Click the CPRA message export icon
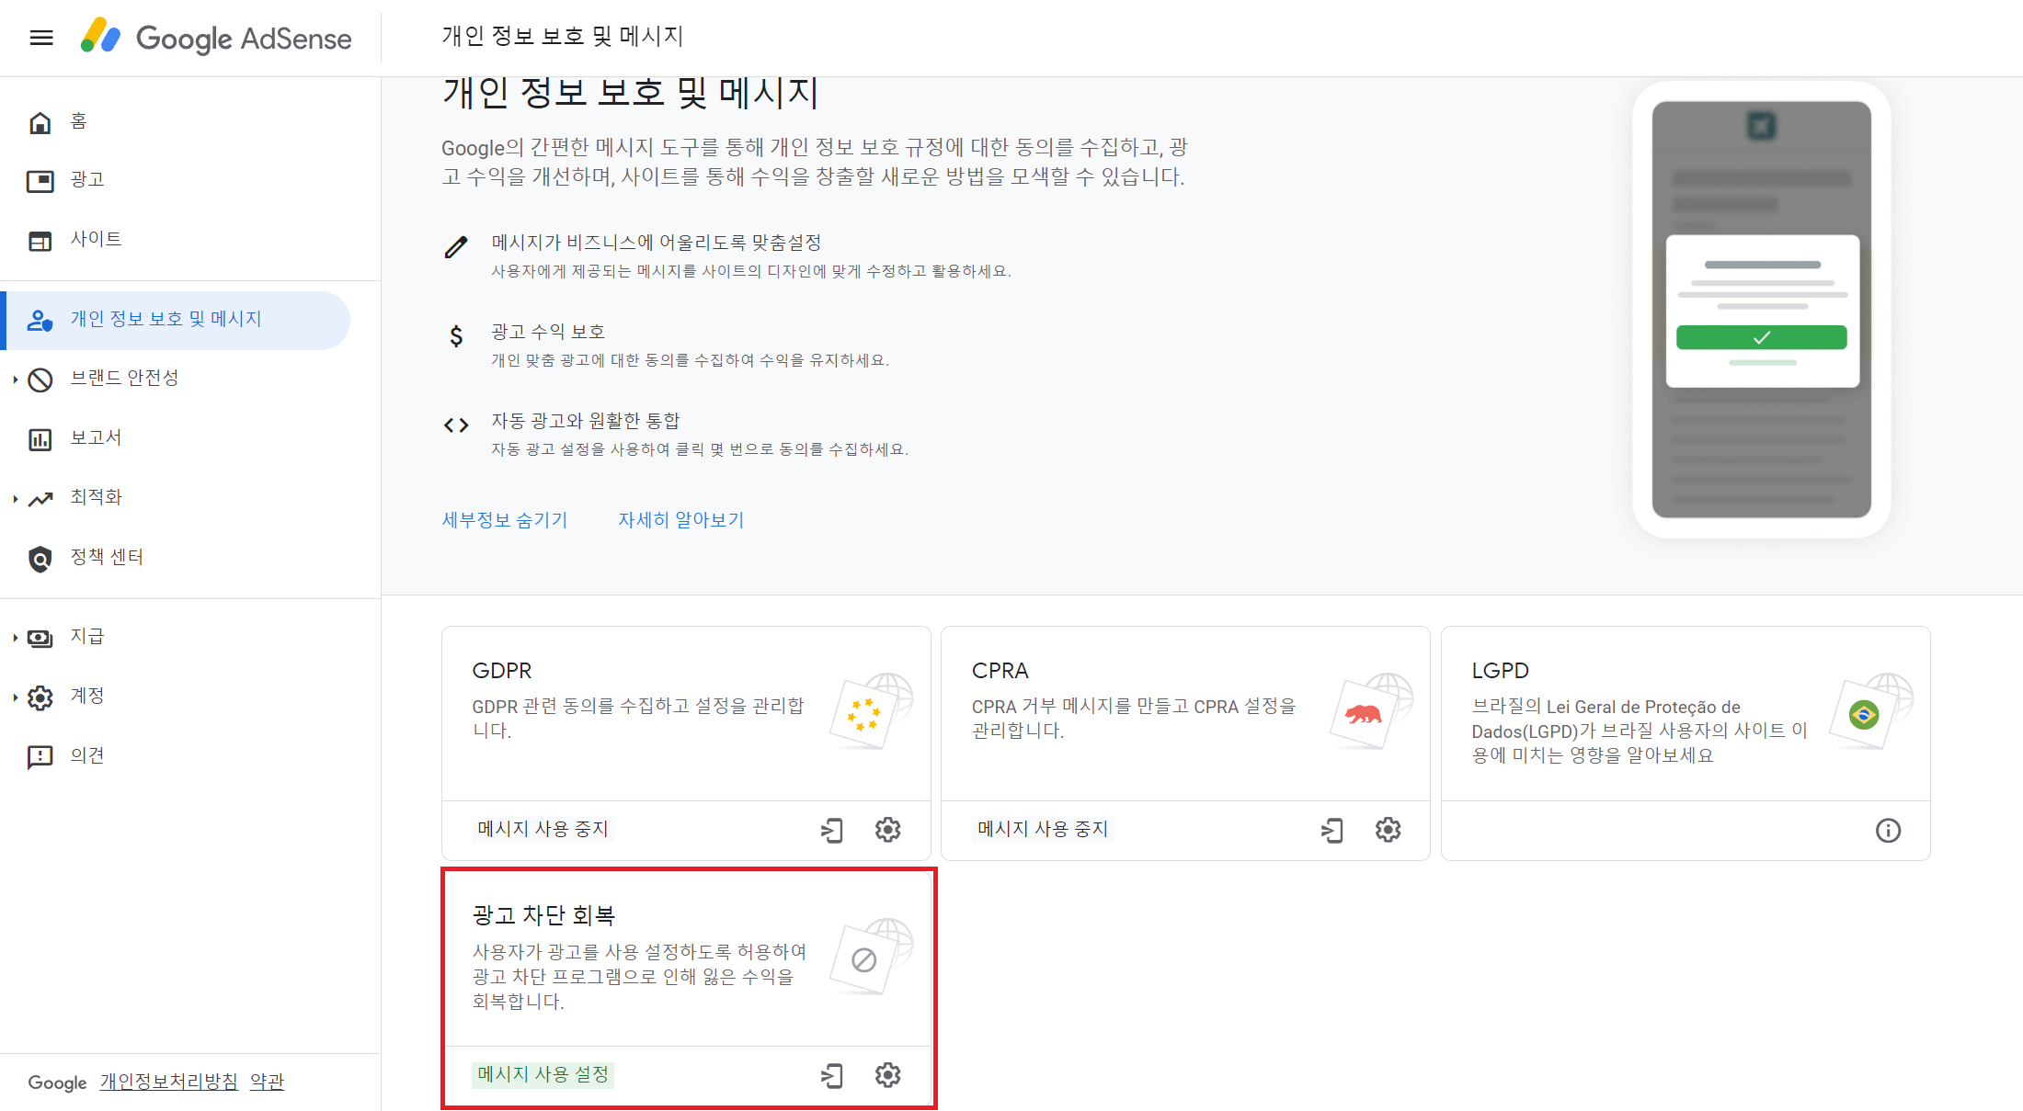Viewport: 2023px width, 1111px height. pos(1332,830)
